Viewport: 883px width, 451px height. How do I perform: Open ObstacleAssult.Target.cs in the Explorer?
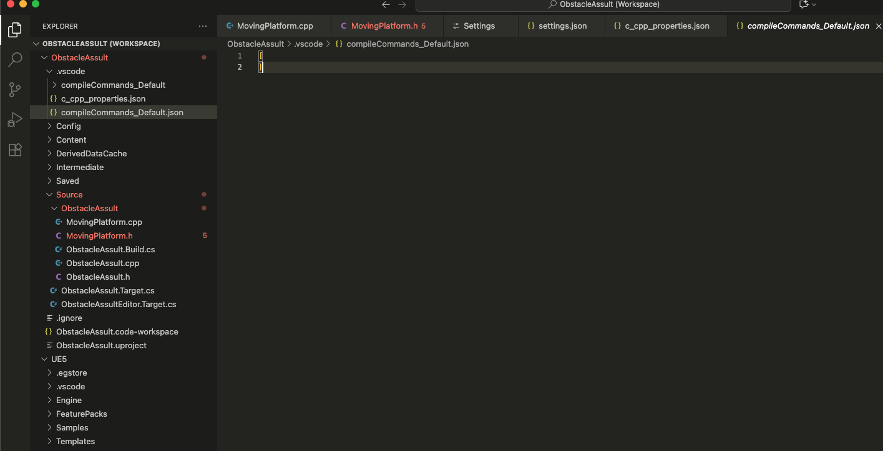124,290
